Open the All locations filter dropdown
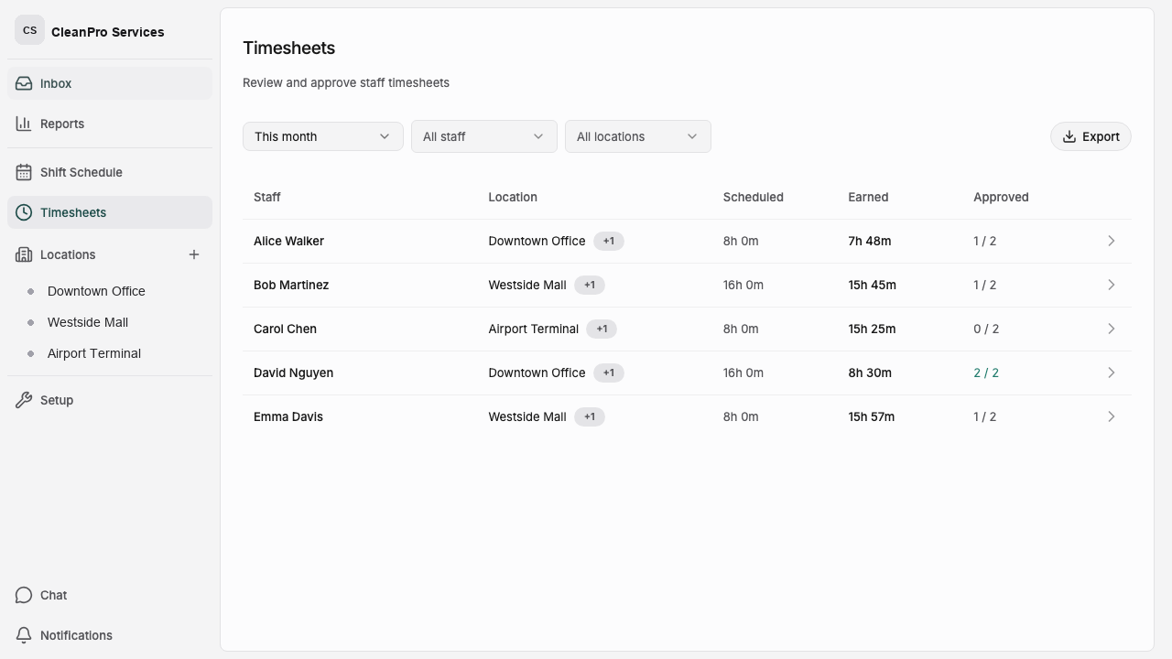Screen dimensions: 1172x659 [638, 136]
